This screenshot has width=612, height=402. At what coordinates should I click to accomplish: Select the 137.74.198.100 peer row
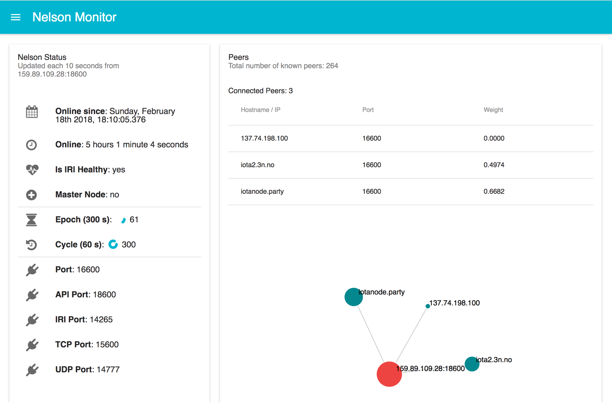[264, 138]
